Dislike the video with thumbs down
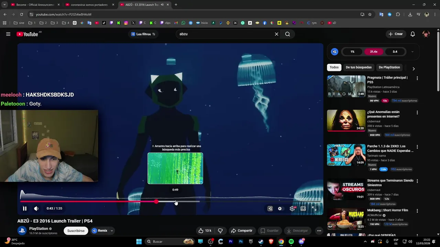The width and height of the screenshot is (440, 247). coord(220,231)
